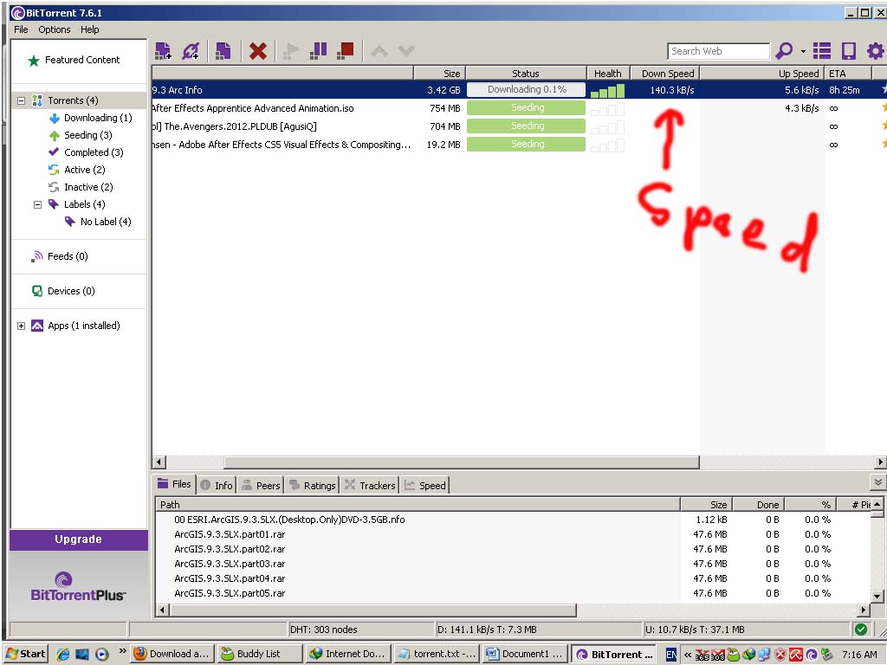The image size is (887, 665).
Task: Switch to the Files tab
Action: click(175, 484)
